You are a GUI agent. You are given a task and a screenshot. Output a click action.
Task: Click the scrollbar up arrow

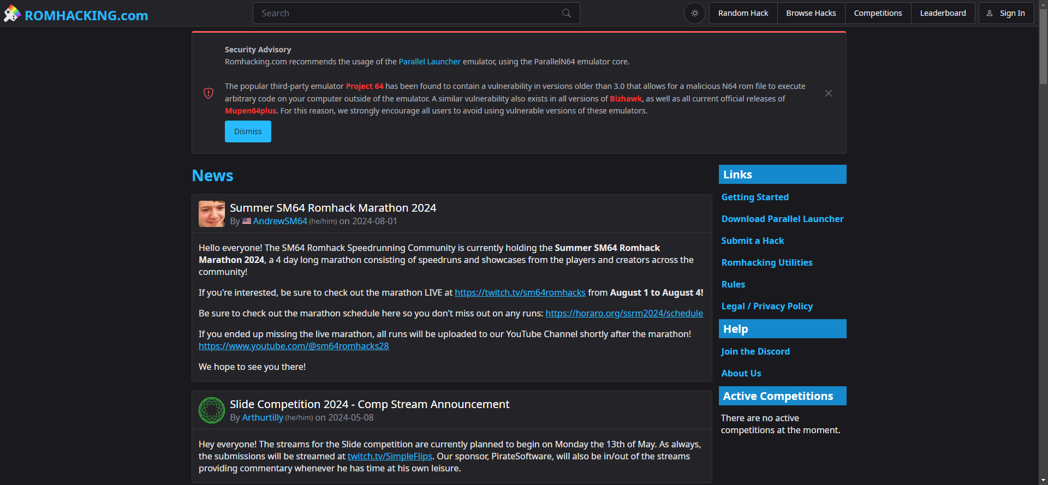coord(1043,4)
